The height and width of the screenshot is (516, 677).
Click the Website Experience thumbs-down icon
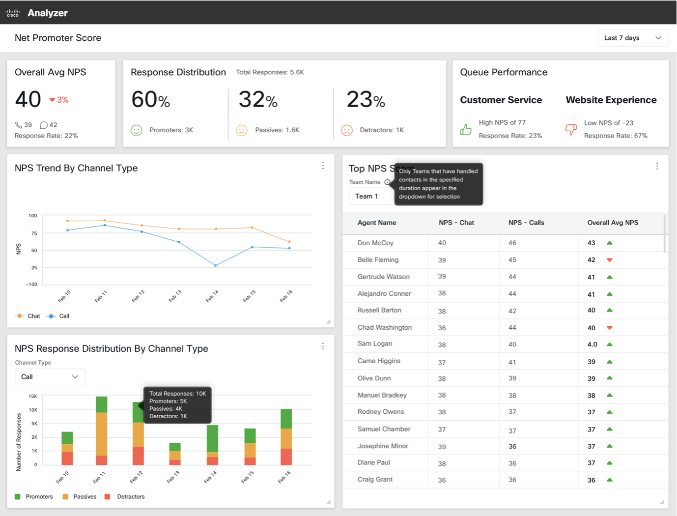pos(571,130)
